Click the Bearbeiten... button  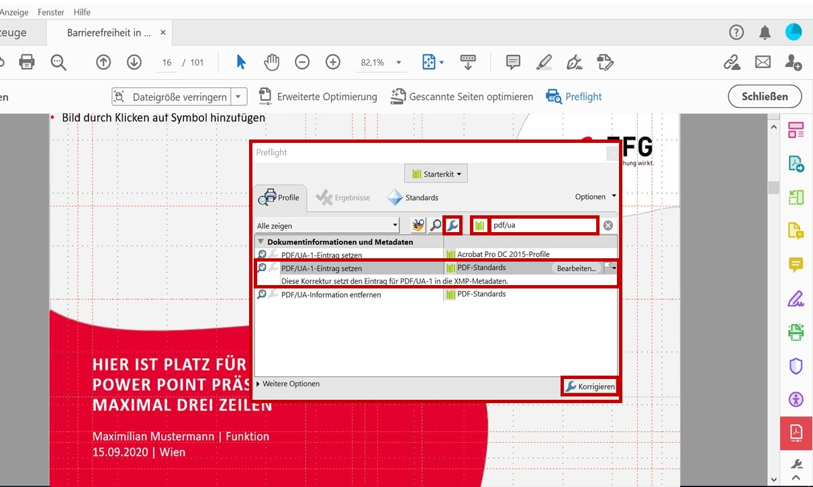point(576,268)
